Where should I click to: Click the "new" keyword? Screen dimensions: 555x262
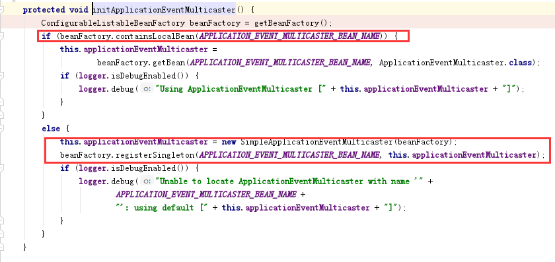(x=229, y=142)
